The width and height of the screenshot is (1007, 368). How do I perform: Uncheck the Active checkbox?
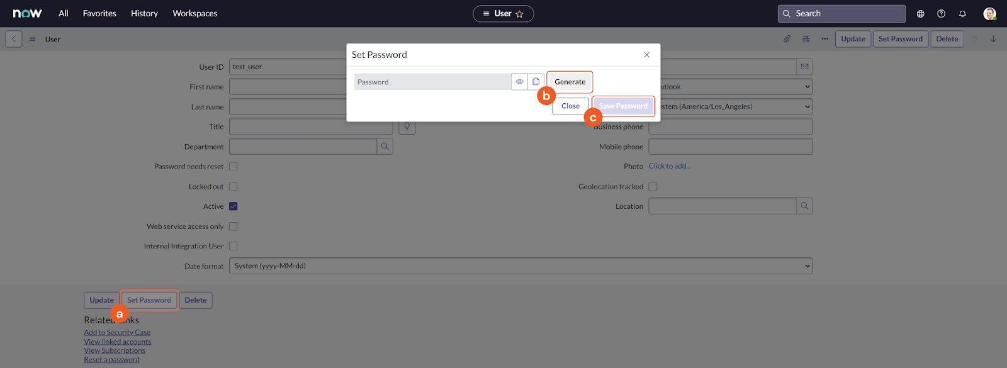233,206
